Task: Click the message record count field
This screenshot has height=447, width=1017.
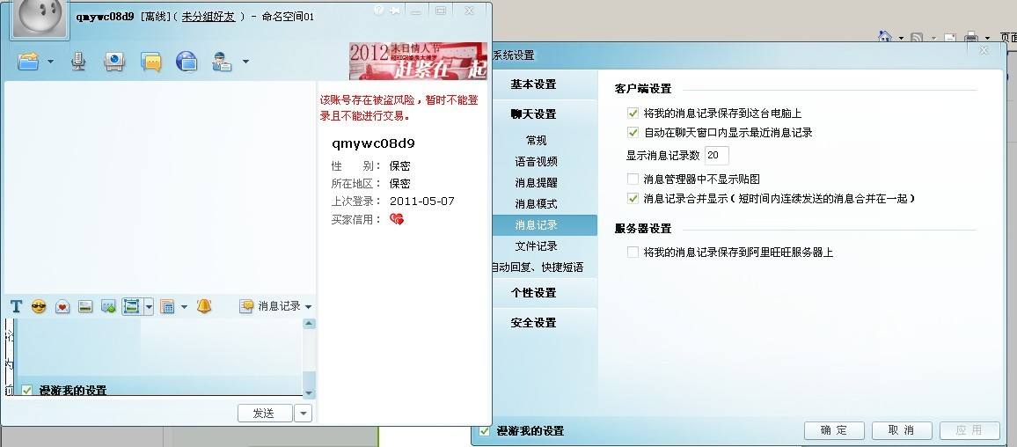Action: pyautogui.click(x=717, y=156)
